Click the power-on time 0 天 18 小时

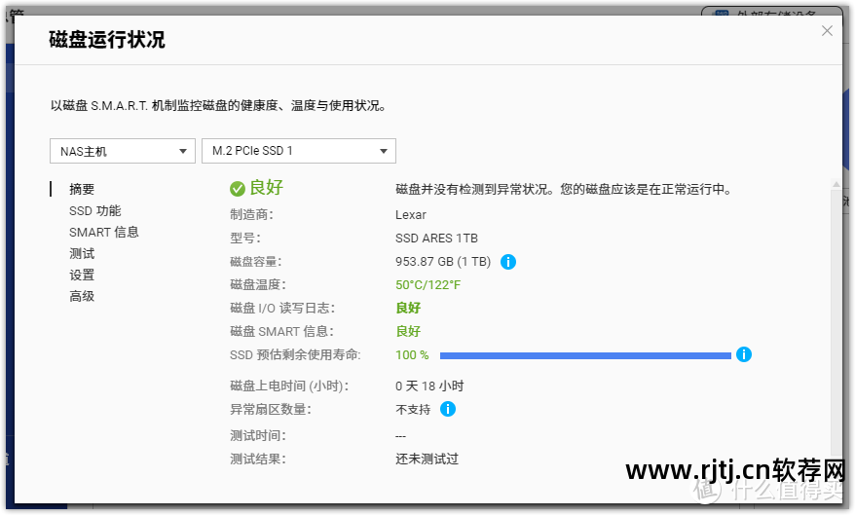coord(429,386)
